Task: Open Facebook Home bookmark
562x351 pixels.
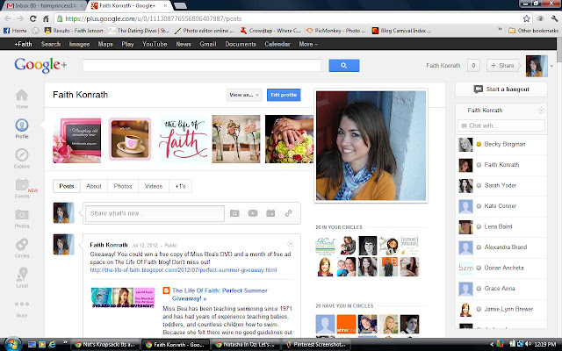Action: pyautogui.click(x=15, y=31)
